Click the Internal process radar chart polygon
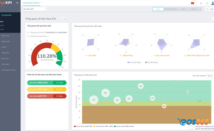This screenshot has width=214, height=131. (x=162, y=44)
